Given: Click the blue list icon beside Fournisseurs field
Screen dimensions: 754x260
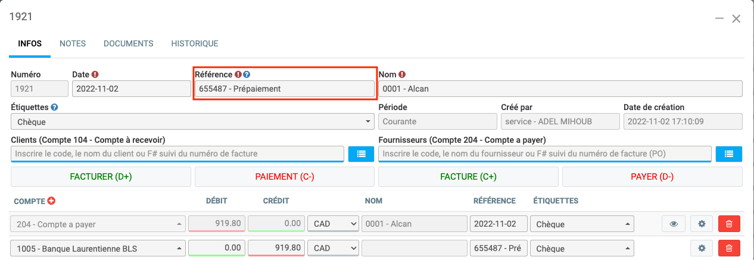Looking at the screenshot, I should coord(729,154).
